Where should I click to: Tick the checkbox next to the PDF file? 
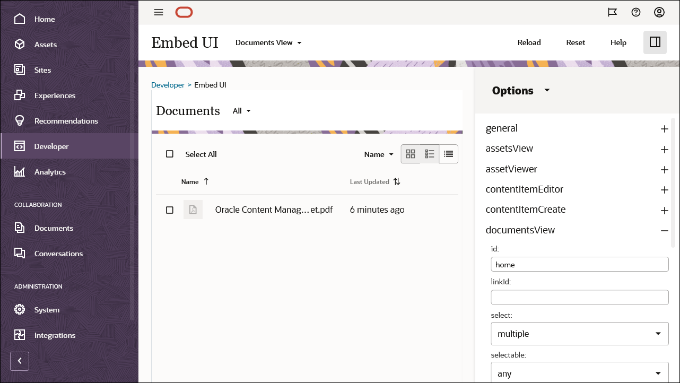click(170, 210)
